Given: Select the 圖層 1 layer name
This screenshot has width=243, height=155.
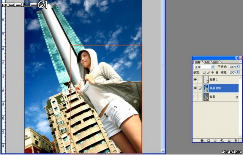Looking at the screenshot, I should tap(213, 79).
